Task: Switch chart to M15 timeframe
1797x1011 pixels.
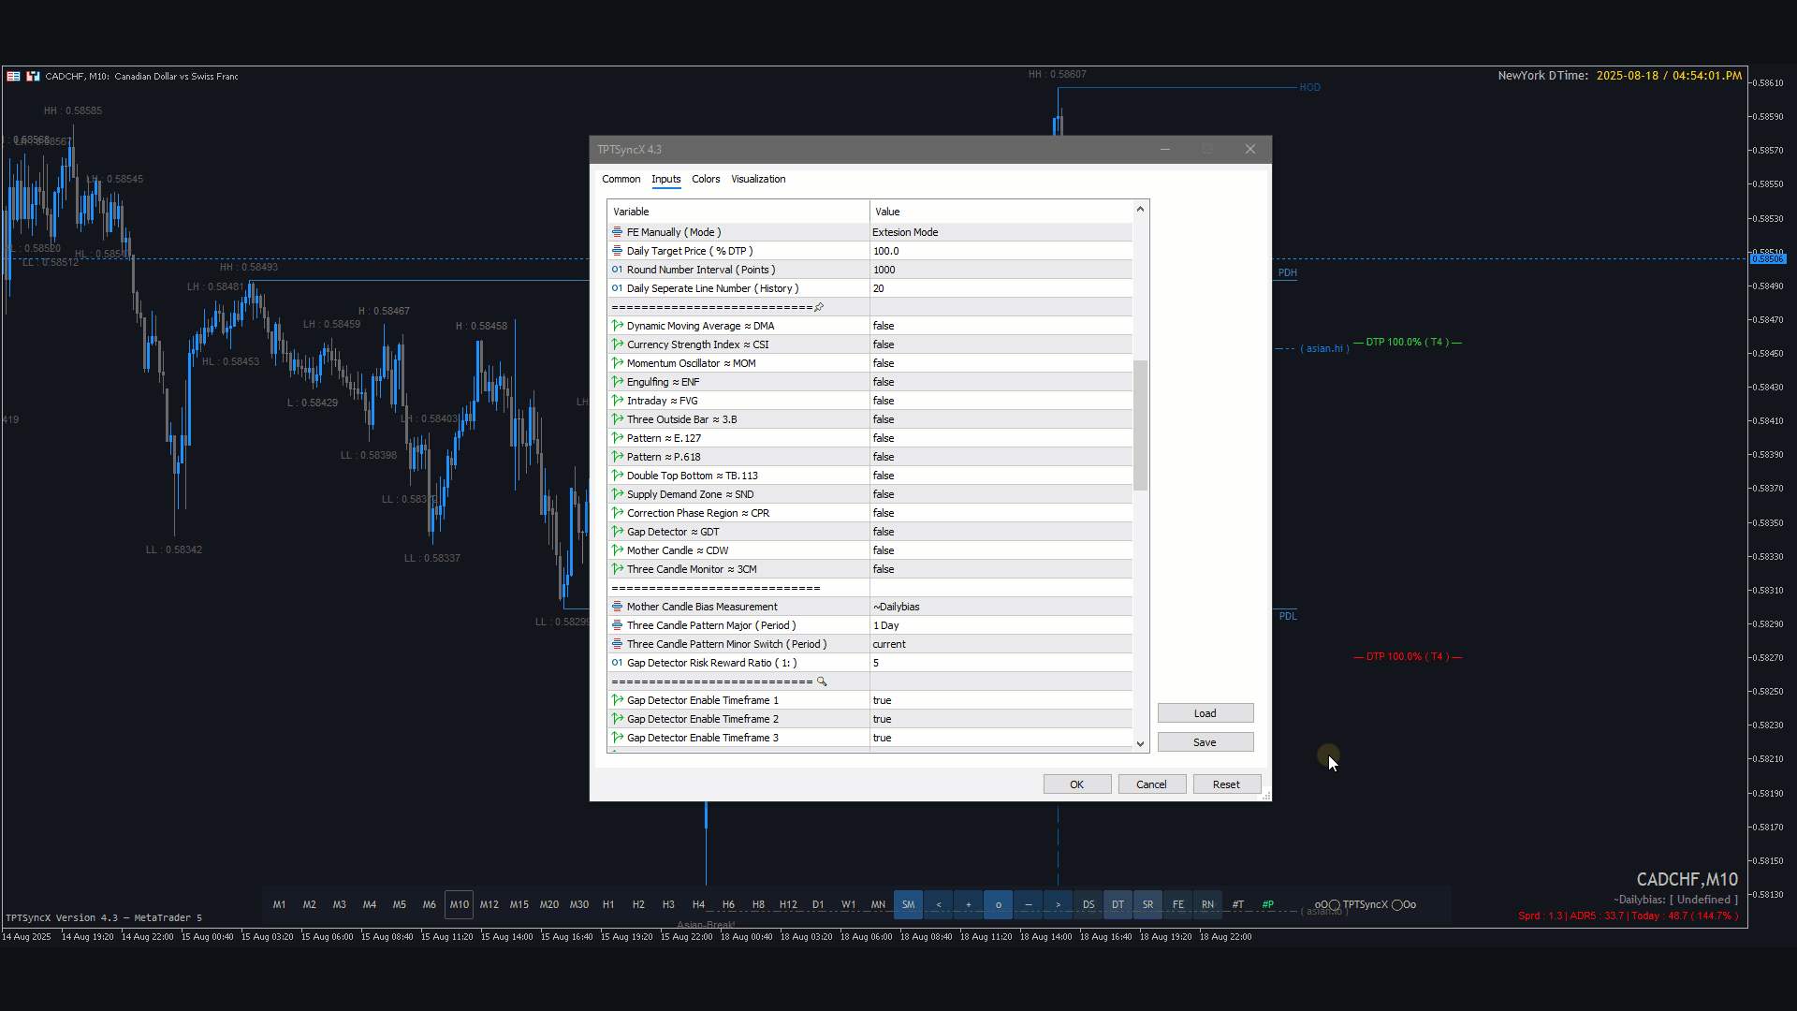Action: (x=519, y=904)
